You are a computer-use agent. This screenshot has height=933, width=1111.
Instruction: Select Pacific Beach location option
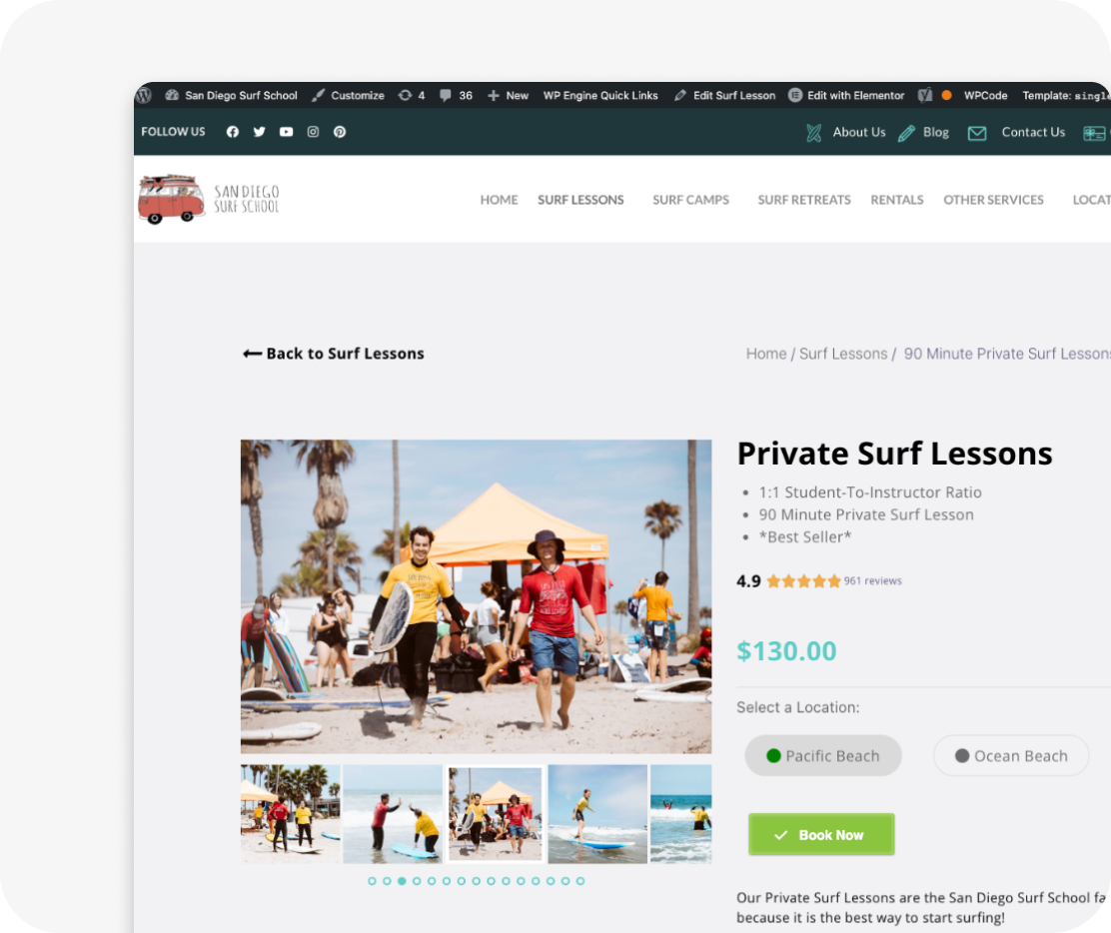click(822, 756)
